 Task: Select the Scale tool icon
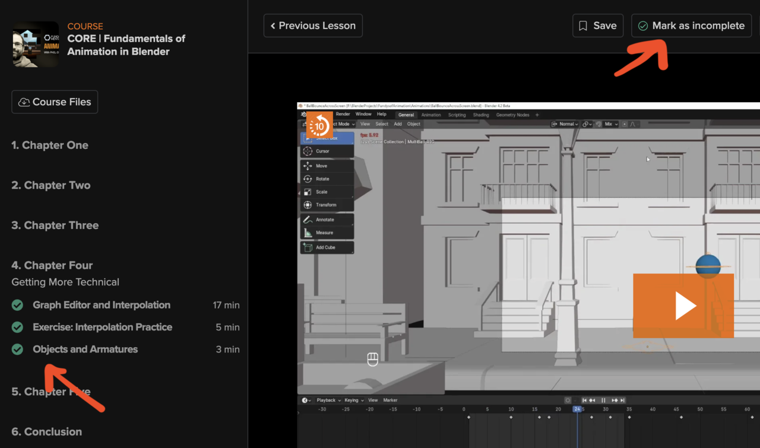[308, 192]
